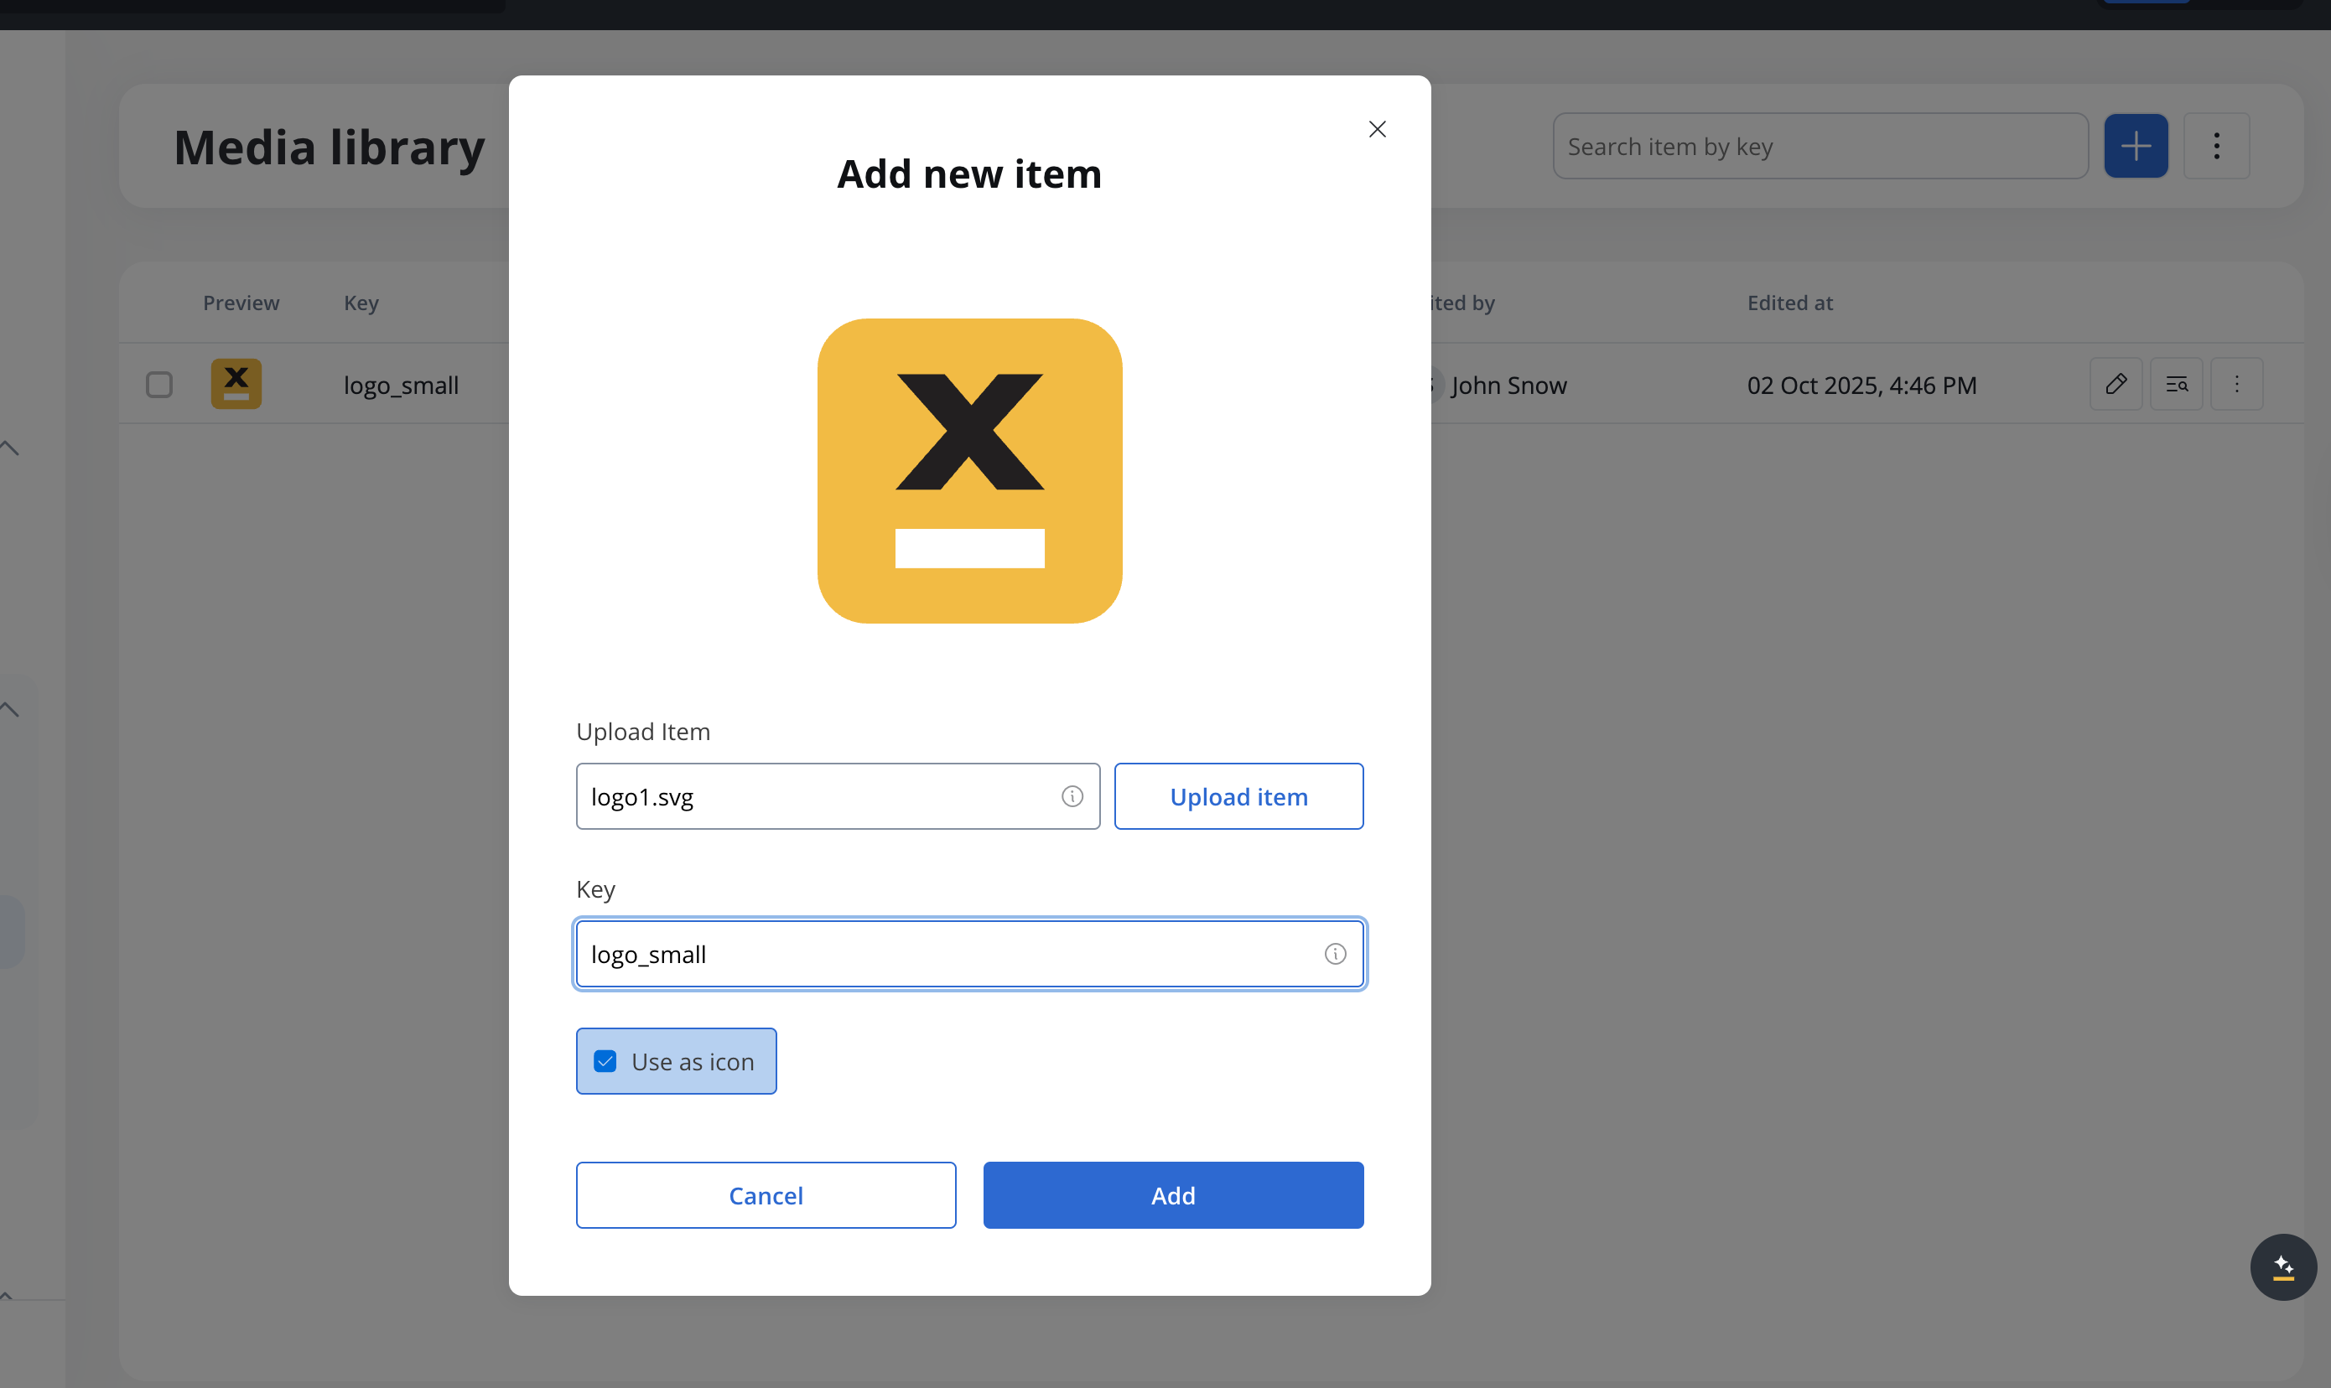The width and height of the screenshot is (2331, 1388).
Task: Click the blue plus add item button
Action: [2136, 146]
